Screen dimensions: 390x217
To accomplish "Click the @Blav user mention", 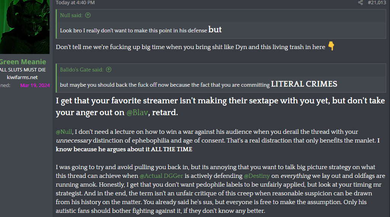I will coord(137,112).
